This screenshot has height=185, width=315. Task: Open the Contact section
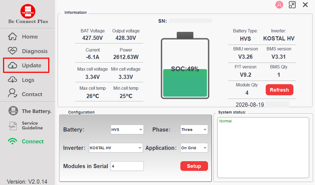[32, 94]
